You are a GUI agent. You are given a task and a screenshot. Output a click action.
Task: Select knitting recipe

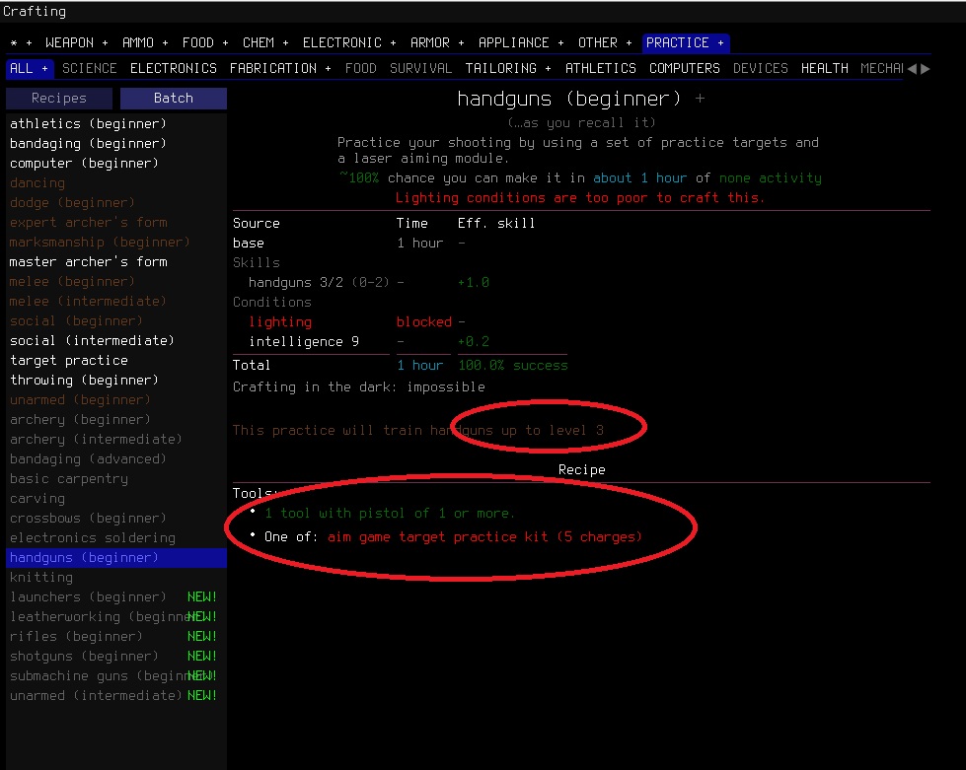click(x=116, y=578)
